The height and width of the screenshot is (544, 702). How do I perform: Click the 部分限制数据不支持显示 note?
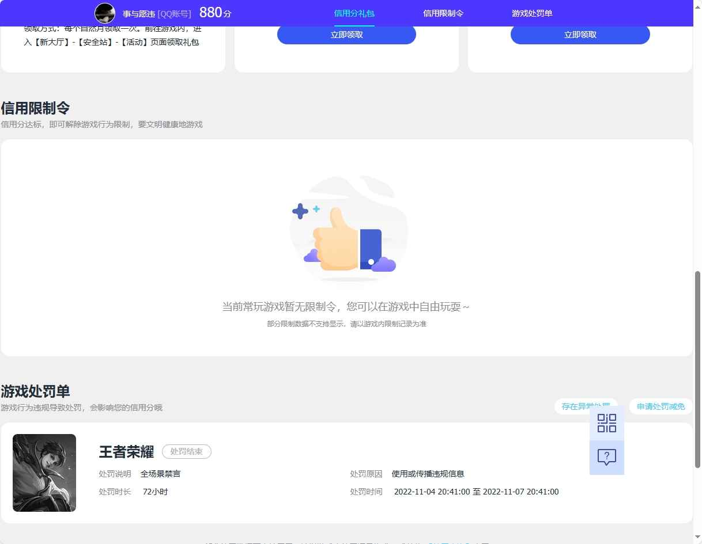[346, 324]
